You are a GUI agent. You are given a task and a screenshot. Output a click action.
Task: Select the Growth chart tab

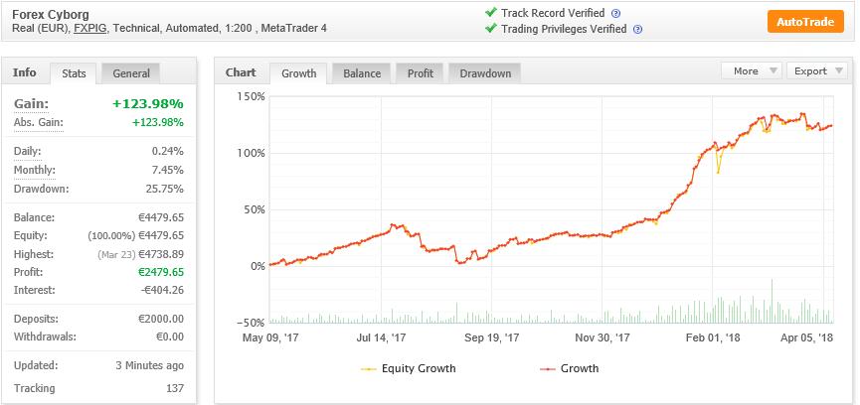[x=299, y=73]
